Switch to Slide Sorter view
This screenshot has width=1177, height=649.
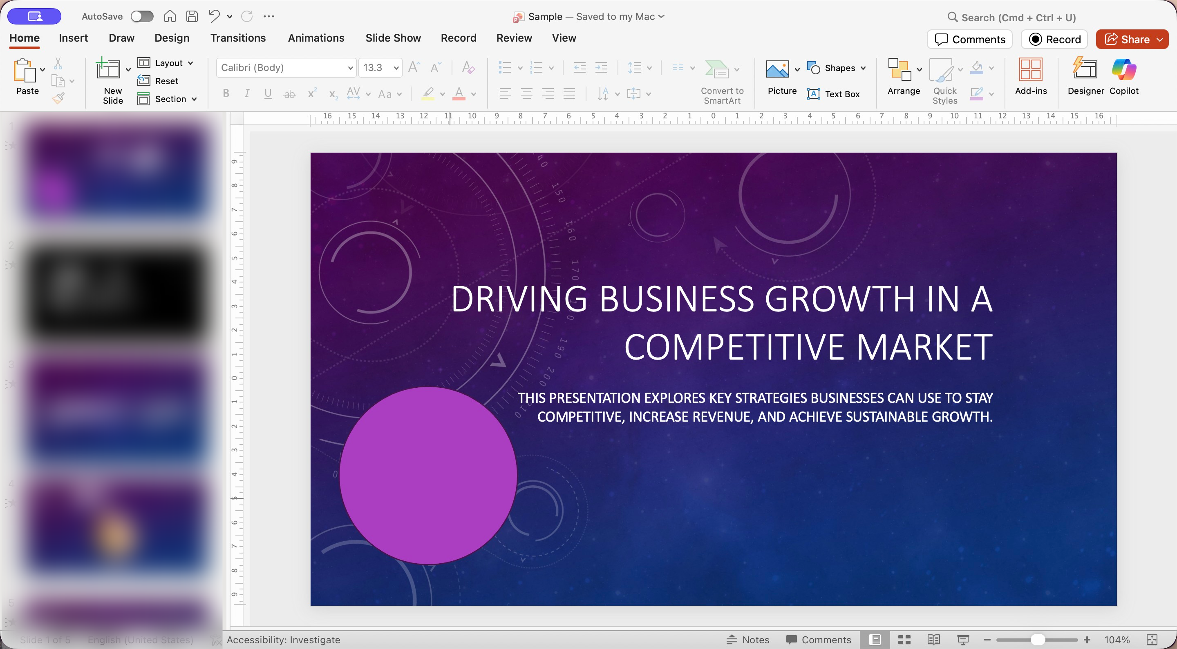point(904,640)
